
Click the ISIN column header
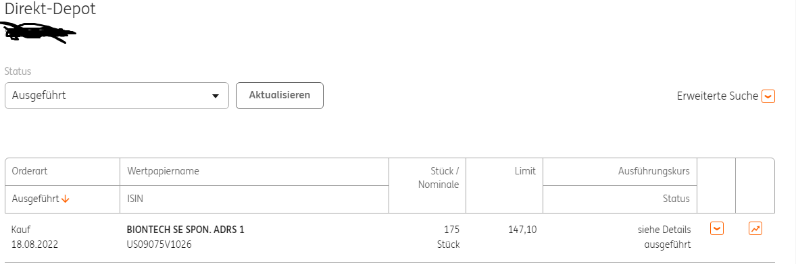(135, 199)
